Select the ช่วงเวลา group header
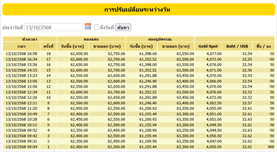Viewport: 277px width, 152px height. click(30, 39)
